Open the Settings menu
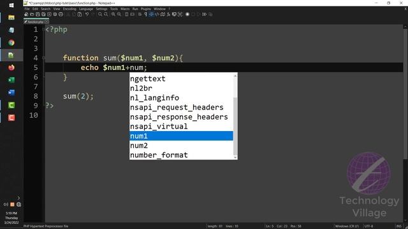 click(101, 9)
